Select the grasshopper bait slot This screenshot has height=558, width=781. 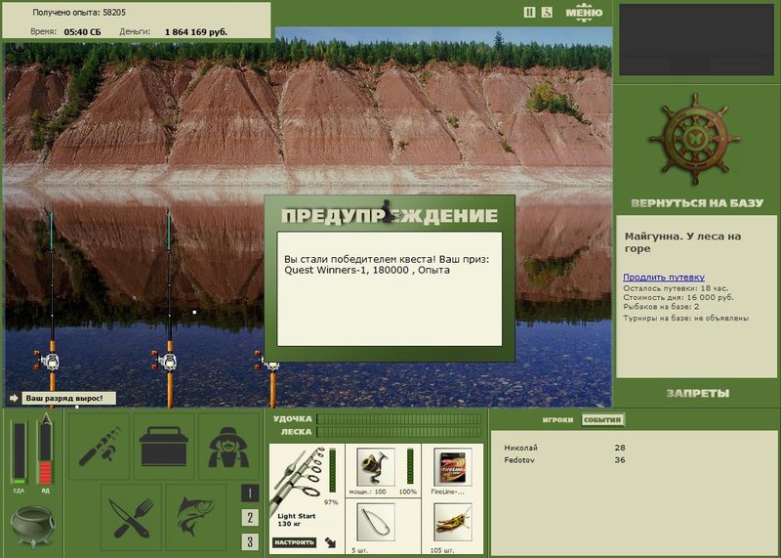coord(452,522)
